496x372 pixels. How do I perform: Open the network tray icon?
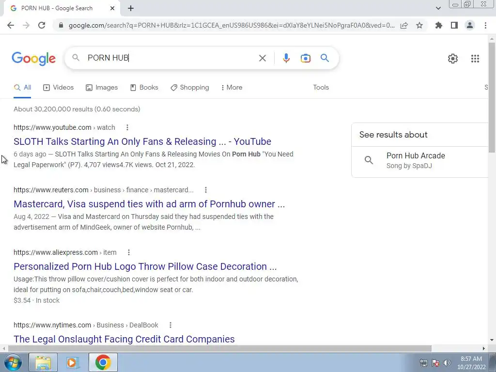click(423, 363)
